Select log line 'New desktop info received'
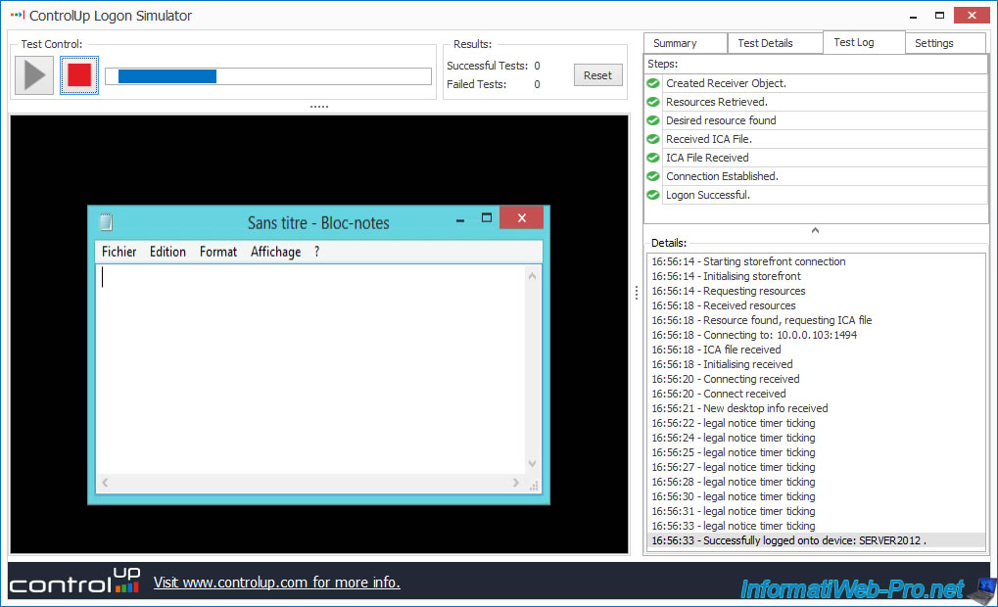998x607 pixels. pos(817,408)
